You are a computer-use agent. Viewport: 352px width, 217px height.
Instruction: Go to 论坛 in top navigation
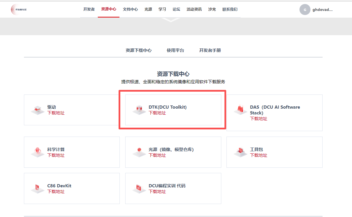coord(176,9)
